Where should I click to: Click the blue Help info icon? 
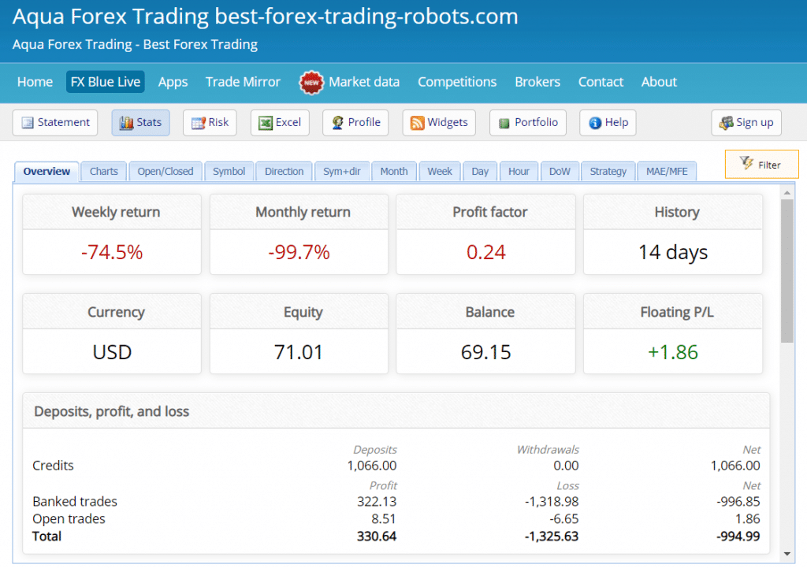coord(595,123)
